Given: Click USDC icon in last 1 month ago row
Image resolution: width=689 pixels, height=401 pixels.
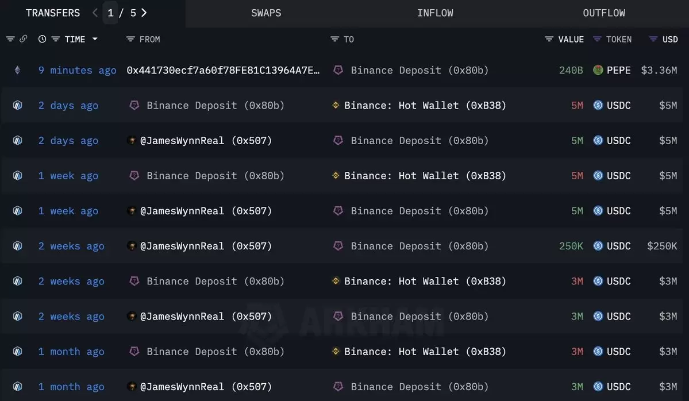Looking at the screenshot, I should click(598, 386).
